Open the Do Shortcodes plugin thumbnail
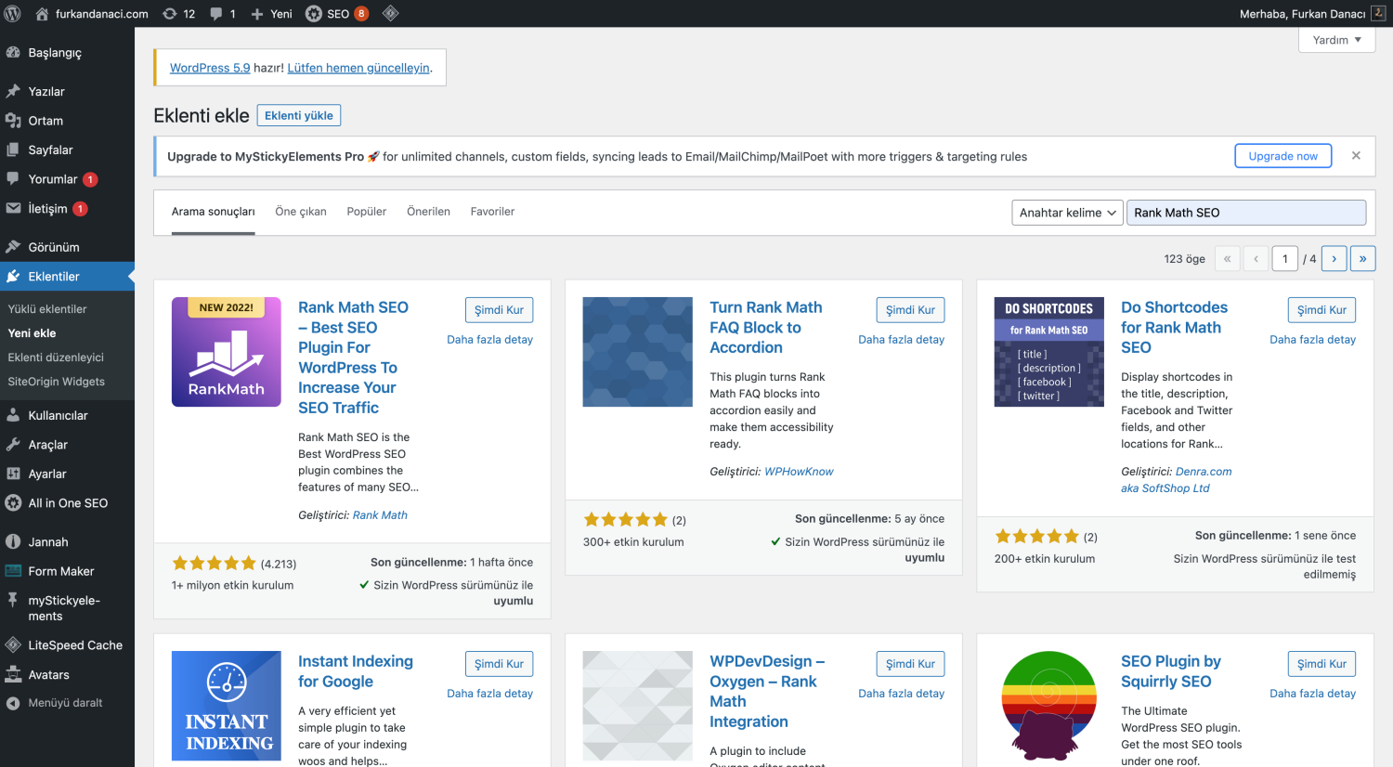 [1048, 352]
